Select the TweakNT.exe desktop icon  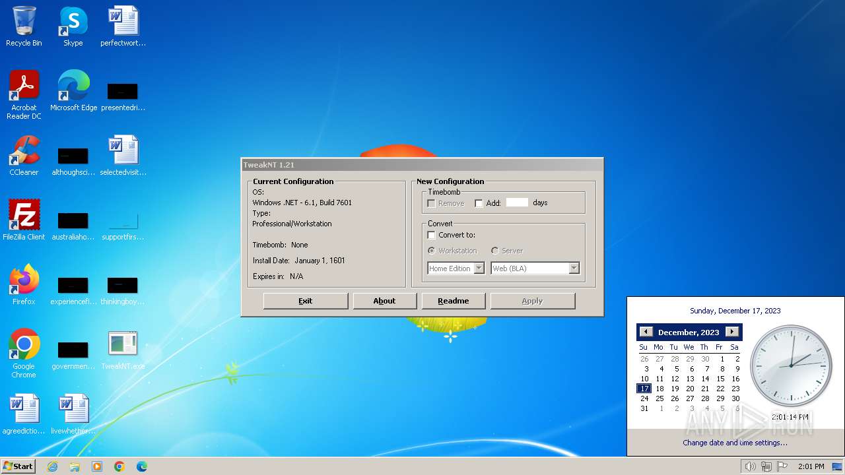pos(123,350)
